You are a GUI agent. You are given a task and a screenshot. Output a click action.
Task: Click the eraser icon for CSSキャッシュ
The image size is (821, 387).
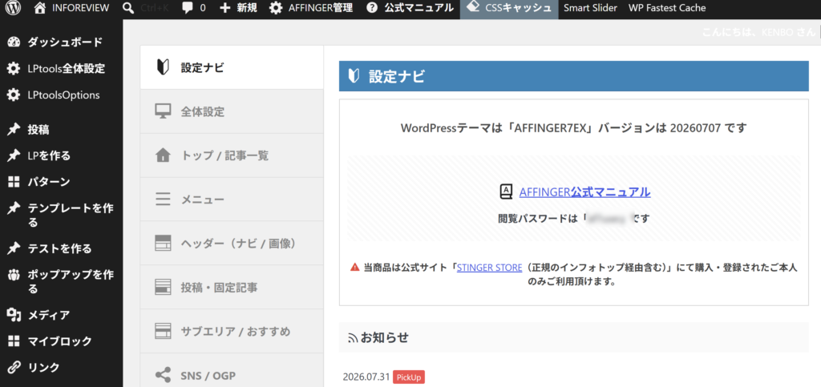pyautogui.click(x=473, y=6)
